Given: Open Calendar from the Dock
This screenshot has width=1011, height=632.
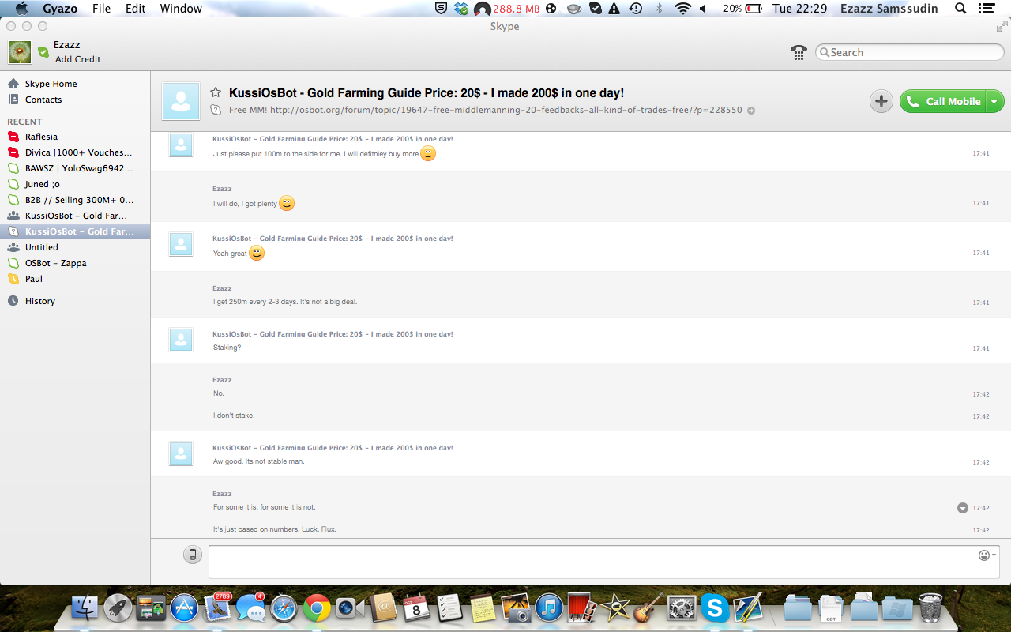Looking at the screenshot, I should 416,608.
